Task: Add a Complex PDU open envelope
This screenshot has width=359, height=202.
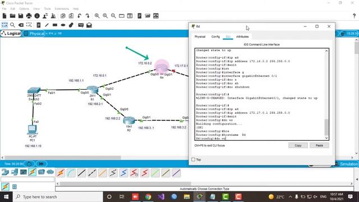Action: point(89,25)
